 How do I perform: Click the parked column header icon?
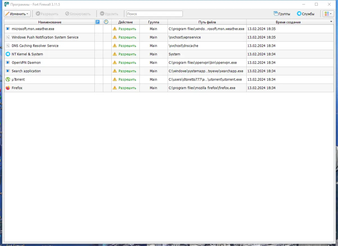[98, 22]
